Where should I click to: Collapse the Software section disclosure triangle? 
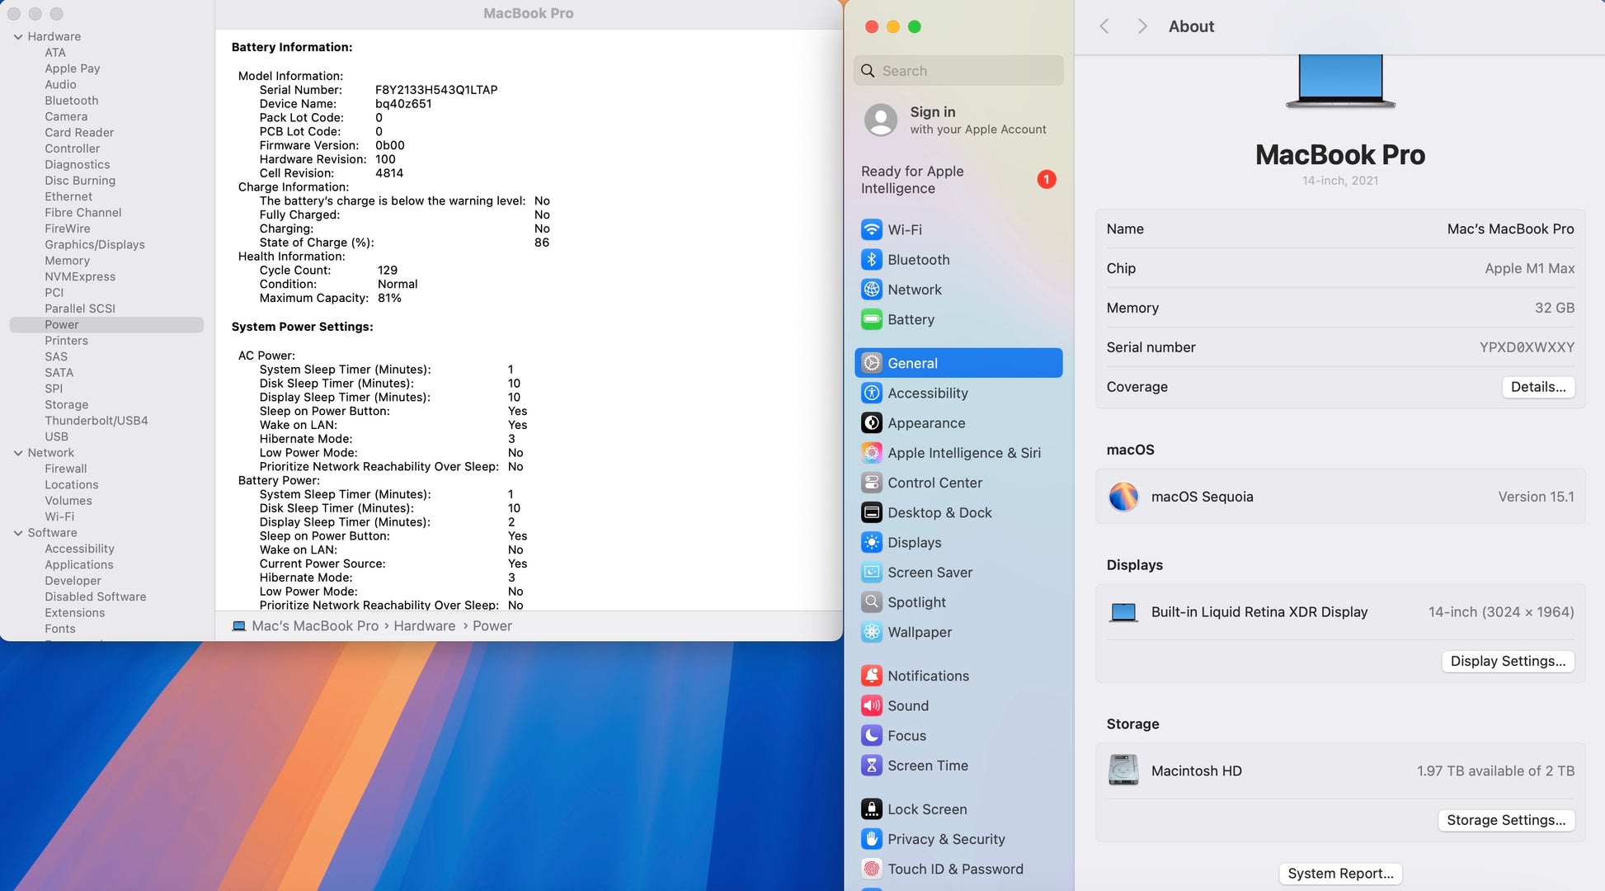[18, 533]
